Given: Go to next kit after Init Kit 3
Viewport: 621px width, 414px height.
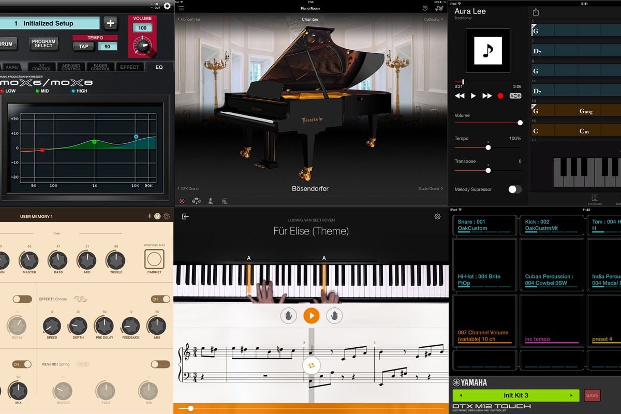Looking at the screenshot, I should tap(571, 395).
